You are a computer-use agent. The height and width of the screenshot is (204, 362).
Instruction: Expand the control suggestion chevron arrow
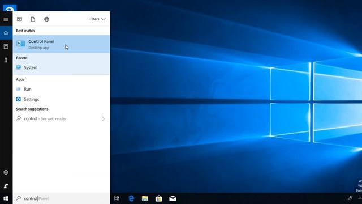tap(103, 118)
